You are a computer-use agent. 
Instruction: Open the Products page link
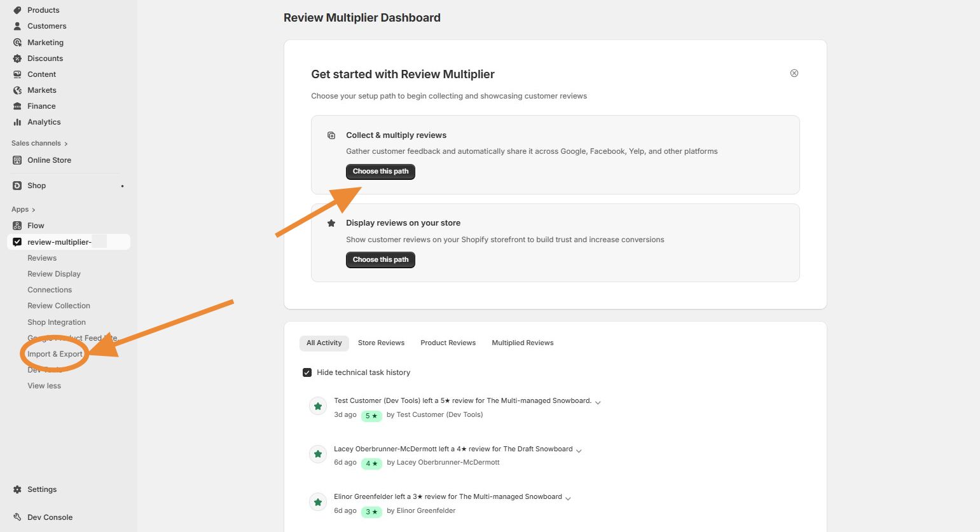pyautogui.click(x=43, y=10)
